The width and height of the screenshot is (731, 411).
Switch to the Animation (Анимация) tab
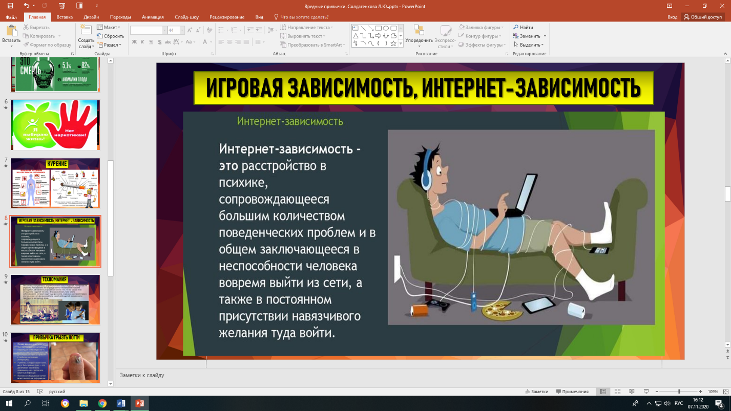[154, 17]
